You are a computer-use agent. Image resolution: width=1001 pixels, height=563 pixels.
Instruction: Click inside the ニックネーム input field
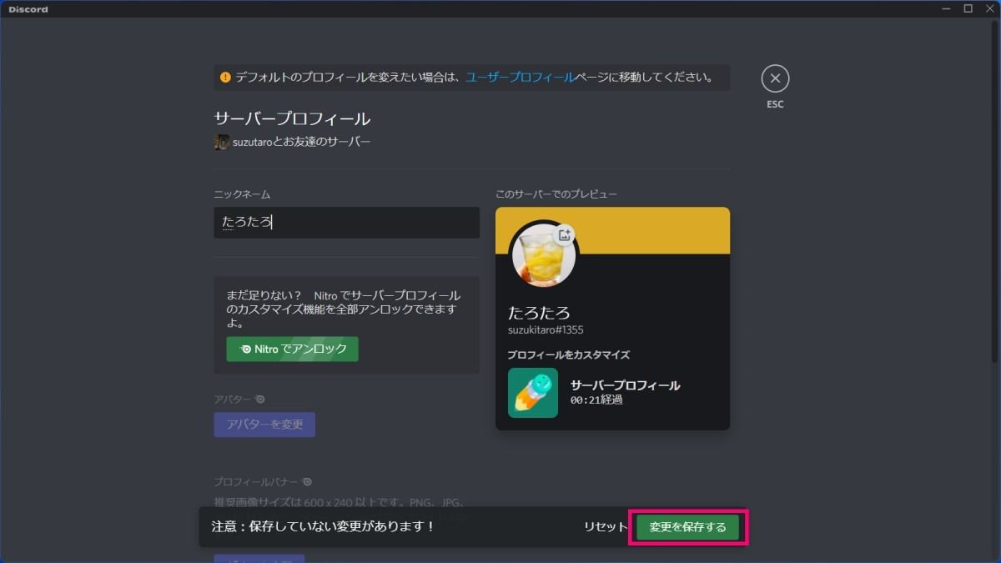click(x=346, y=223)
